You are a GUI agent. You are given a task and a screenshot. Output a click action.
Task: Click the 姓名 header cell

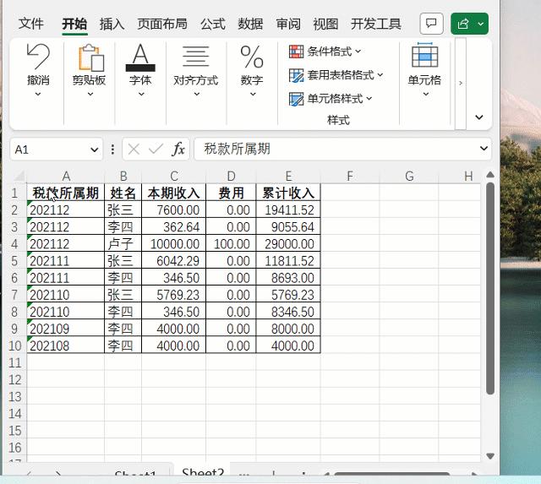[123, 193]
